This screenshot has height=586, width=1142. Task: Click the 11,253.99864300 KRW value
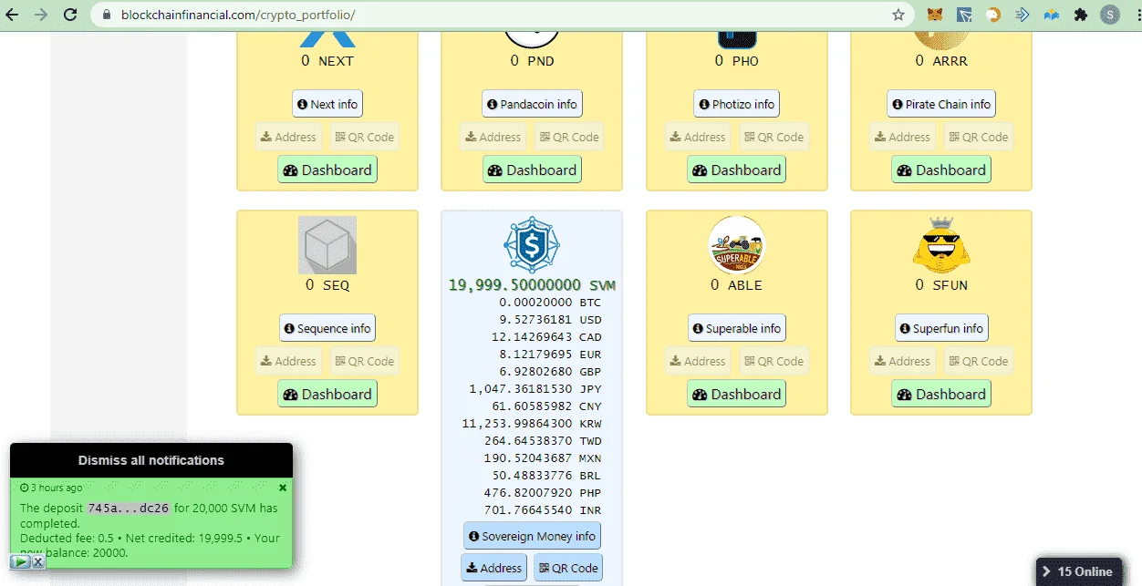click(x=532, y=423)
